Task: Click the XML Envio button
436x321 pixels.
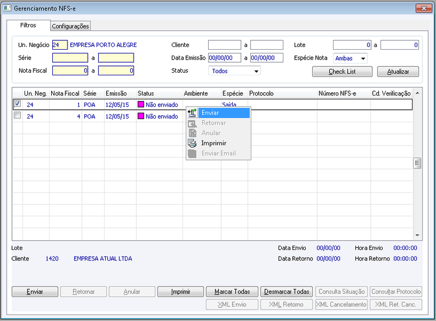Action: pos(232,305)
